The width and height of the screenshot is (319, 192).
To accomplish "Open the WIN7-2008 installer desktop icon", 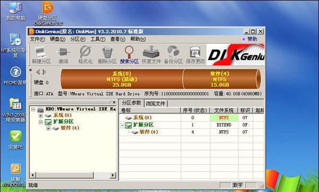I will tap(15, 110).
